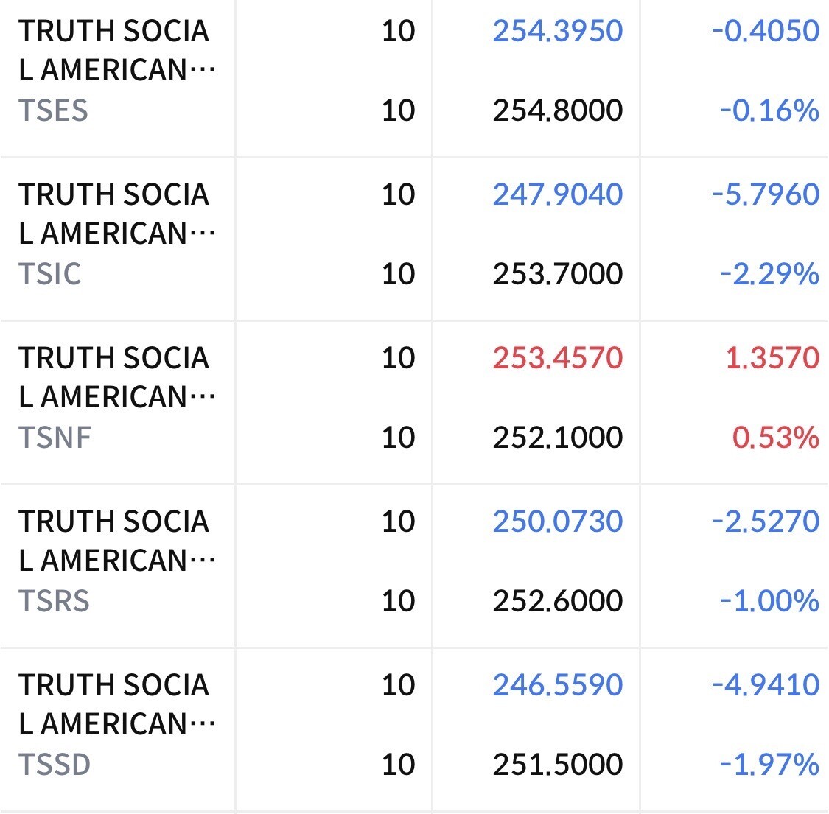Click the -1.00% change for TSRS
This screenshot has width=829, height=814.
click(x=769, y=601)
